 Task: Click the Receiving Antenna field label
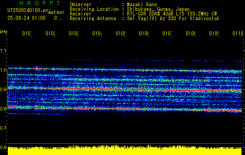click(x=93, y=19)
